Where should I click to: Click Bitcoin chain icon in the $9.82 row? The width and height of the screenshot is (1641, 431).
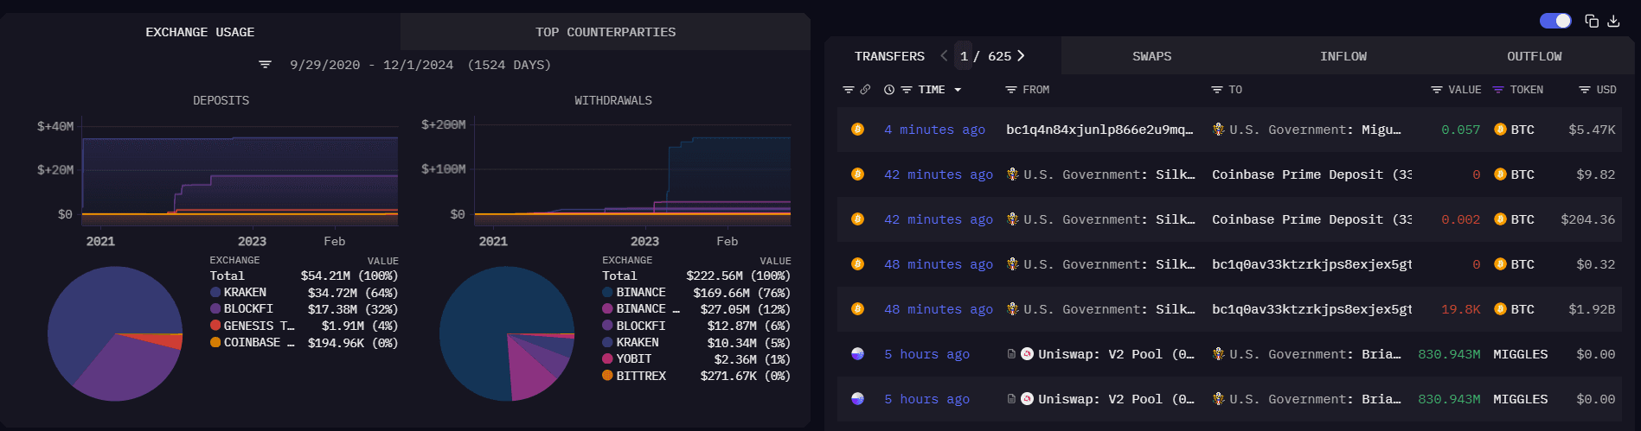click(x=857, y=174)
